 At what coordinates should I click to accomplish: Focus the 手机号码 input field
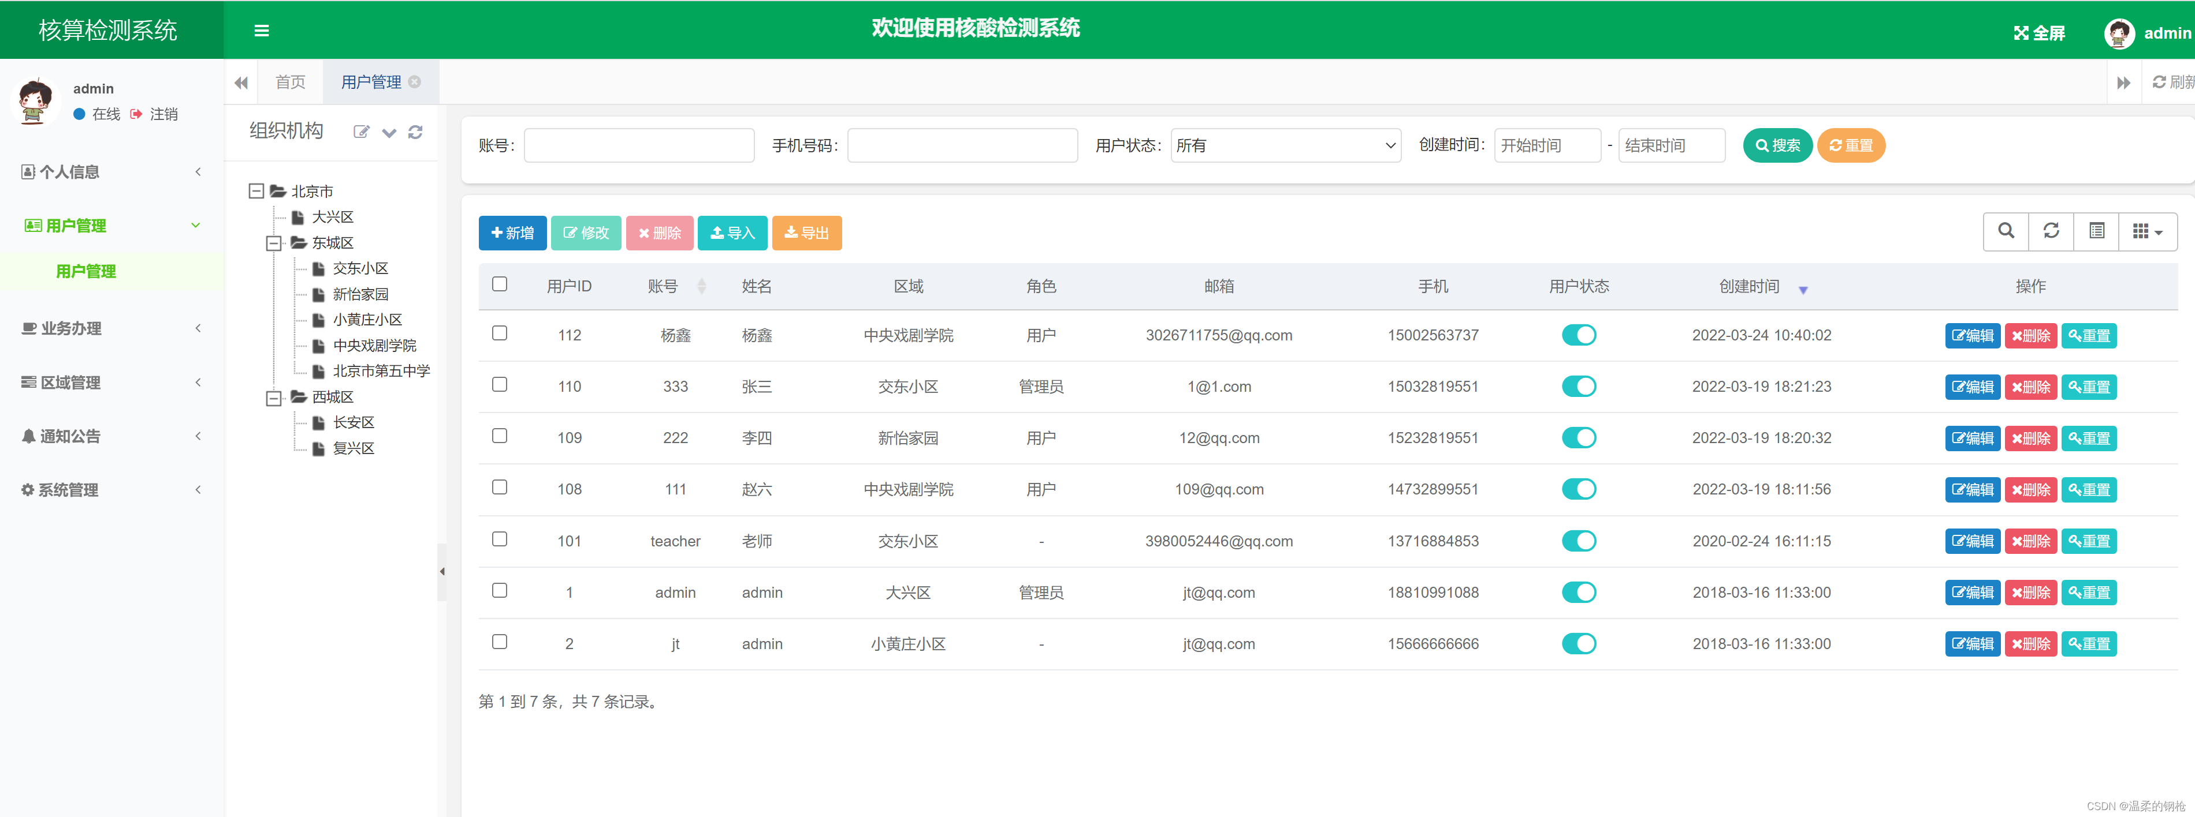tap(963, 145)
